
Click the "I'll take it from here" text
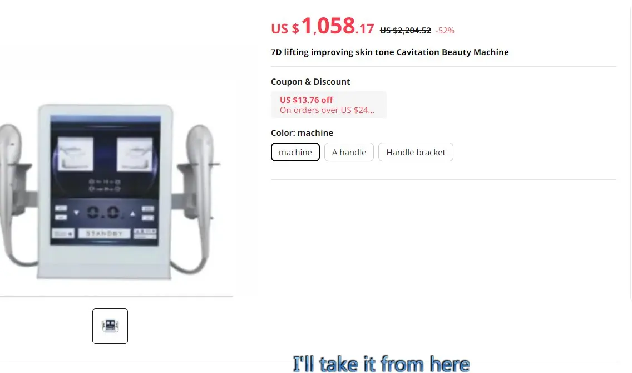point(381,364)
